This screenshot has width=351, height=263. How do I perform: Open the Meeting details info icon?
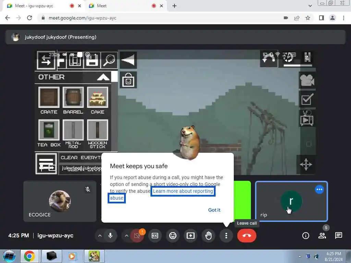click(x=305, y=236)
